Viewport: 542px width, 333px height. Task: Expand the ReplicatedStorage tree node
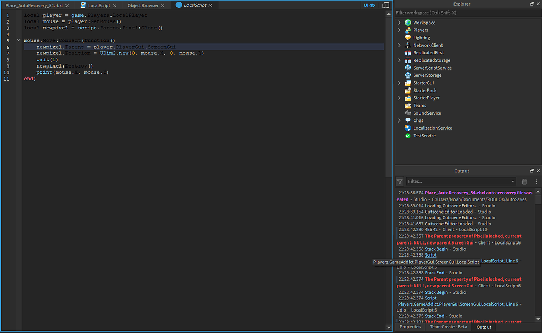click(x=399, y=60)
